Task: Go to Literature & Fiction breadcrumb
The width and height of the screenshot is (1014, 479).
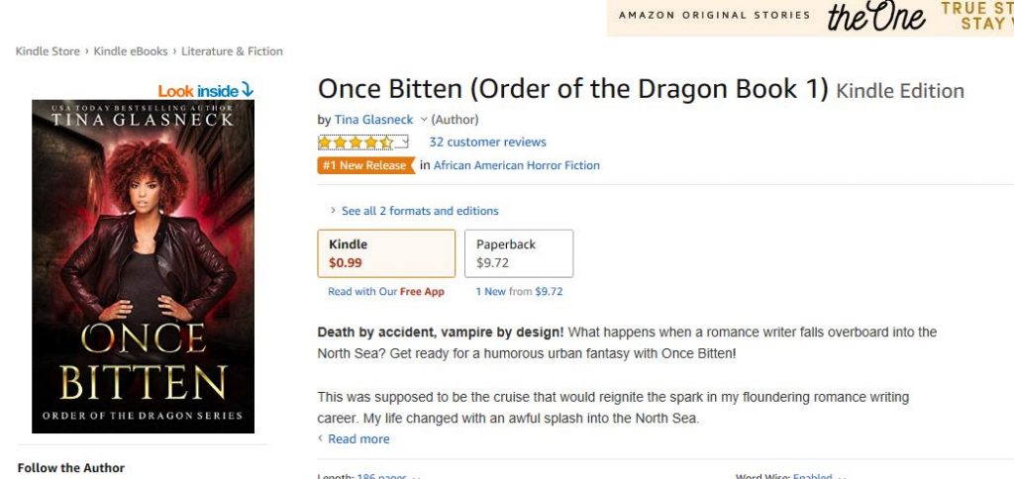Action: pyautogui.click(x=232, y=51)
